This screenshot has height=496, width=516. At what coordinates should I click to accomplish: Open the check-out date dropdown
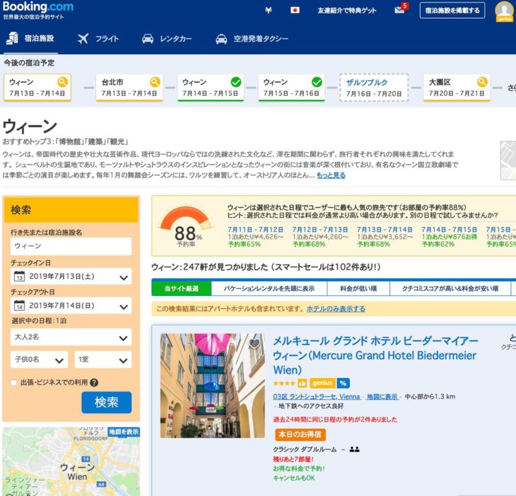(71, 306)
